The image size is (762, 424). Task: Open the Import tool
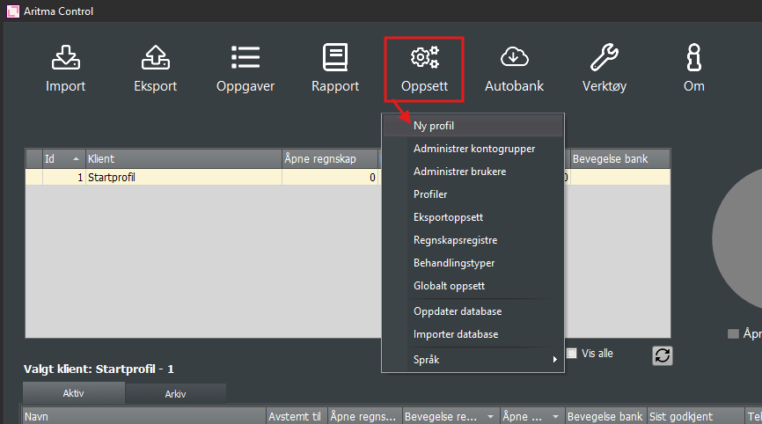65,68
